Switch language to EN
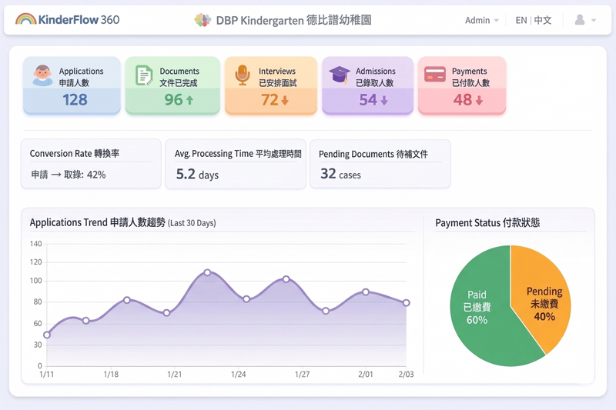 click(x=521, y=20)
